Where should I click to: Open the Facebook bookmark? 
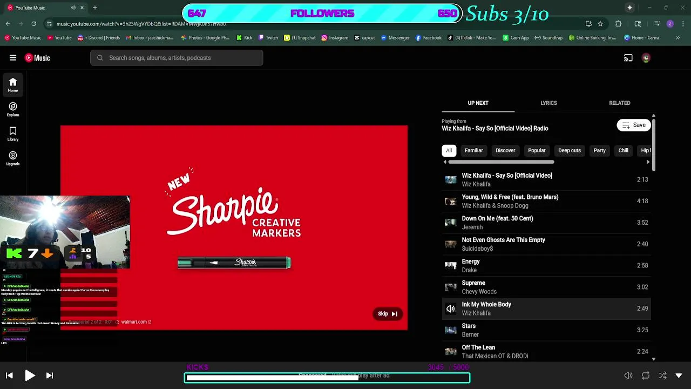coord(428,38)
